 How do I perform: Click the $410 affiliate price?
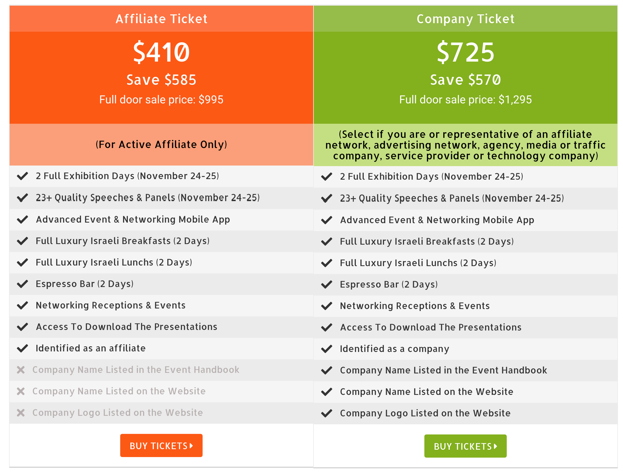point(161,52)
